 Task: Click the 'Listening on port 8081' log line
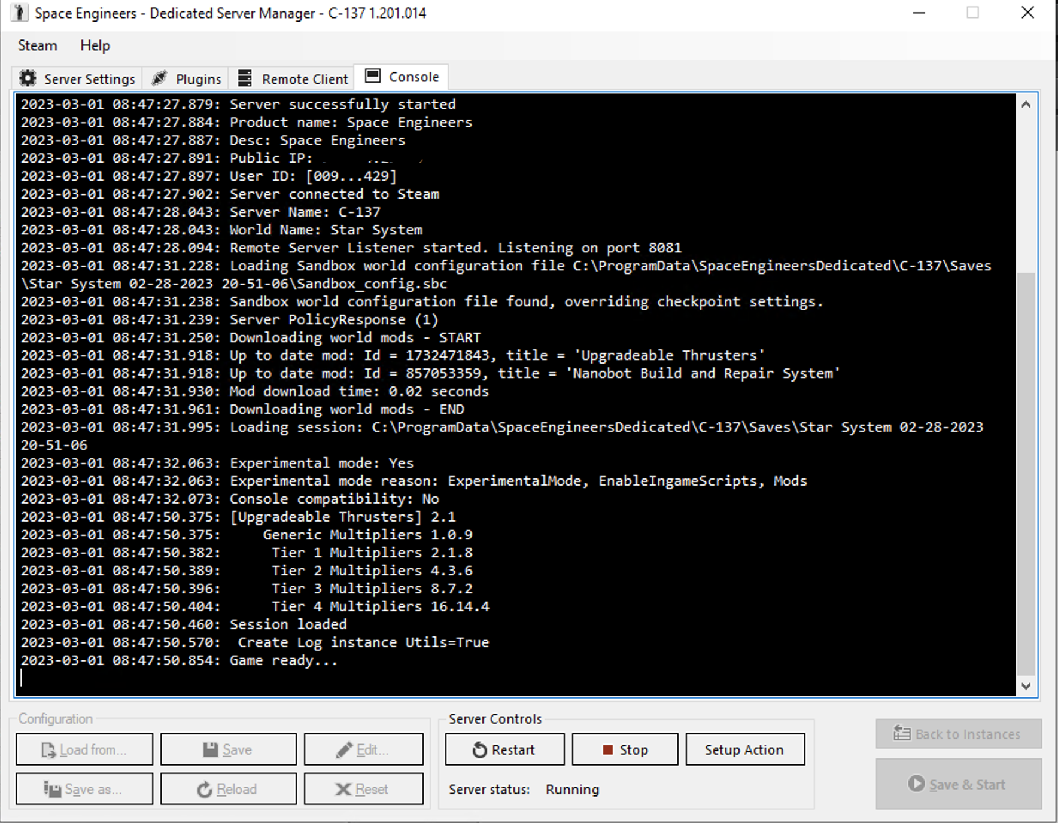tap(351, 248)
